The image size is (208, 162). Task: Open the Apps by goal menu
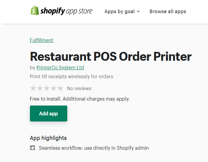pos(119,11)
